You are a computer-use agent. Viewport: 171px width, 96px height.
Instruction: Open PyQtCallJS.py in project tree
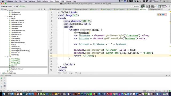pos(15,63)
